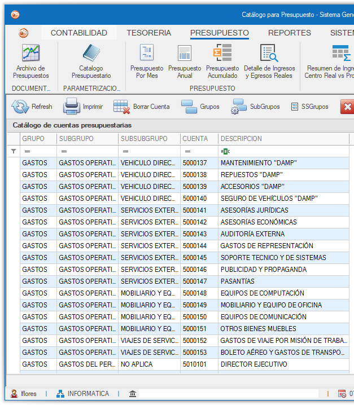Select row MANTENIMIENTO "DAMP"
The height and width of the screenshot is (405, 354).
click(185, 163)
